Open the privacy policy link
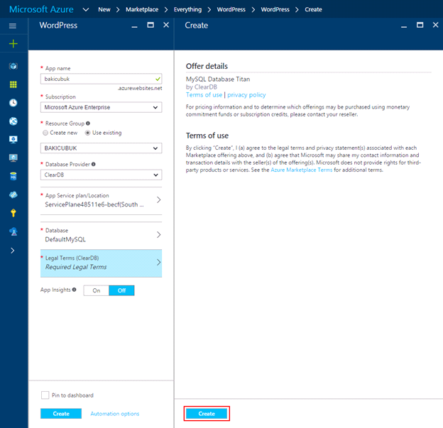The image size is (443, 428). [246, 95]
